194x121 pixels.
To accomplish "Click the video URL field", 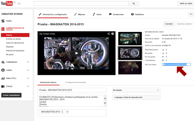I will [176, 64].
